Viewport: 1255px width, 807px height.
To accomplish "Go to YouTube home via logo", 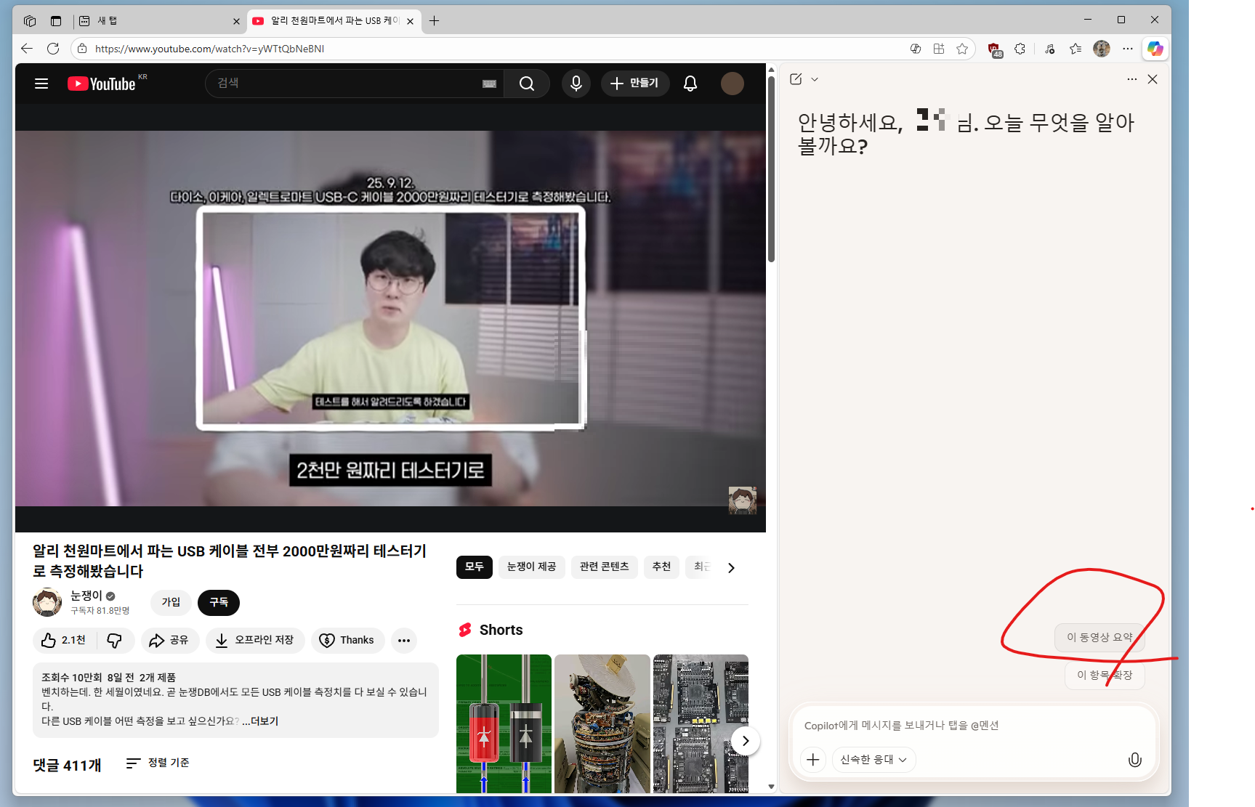I will tap(102, 84).
